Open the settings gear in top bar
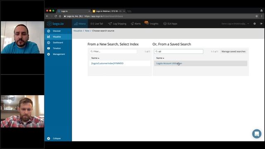This screenshot has width=265, height=149. 255,24
